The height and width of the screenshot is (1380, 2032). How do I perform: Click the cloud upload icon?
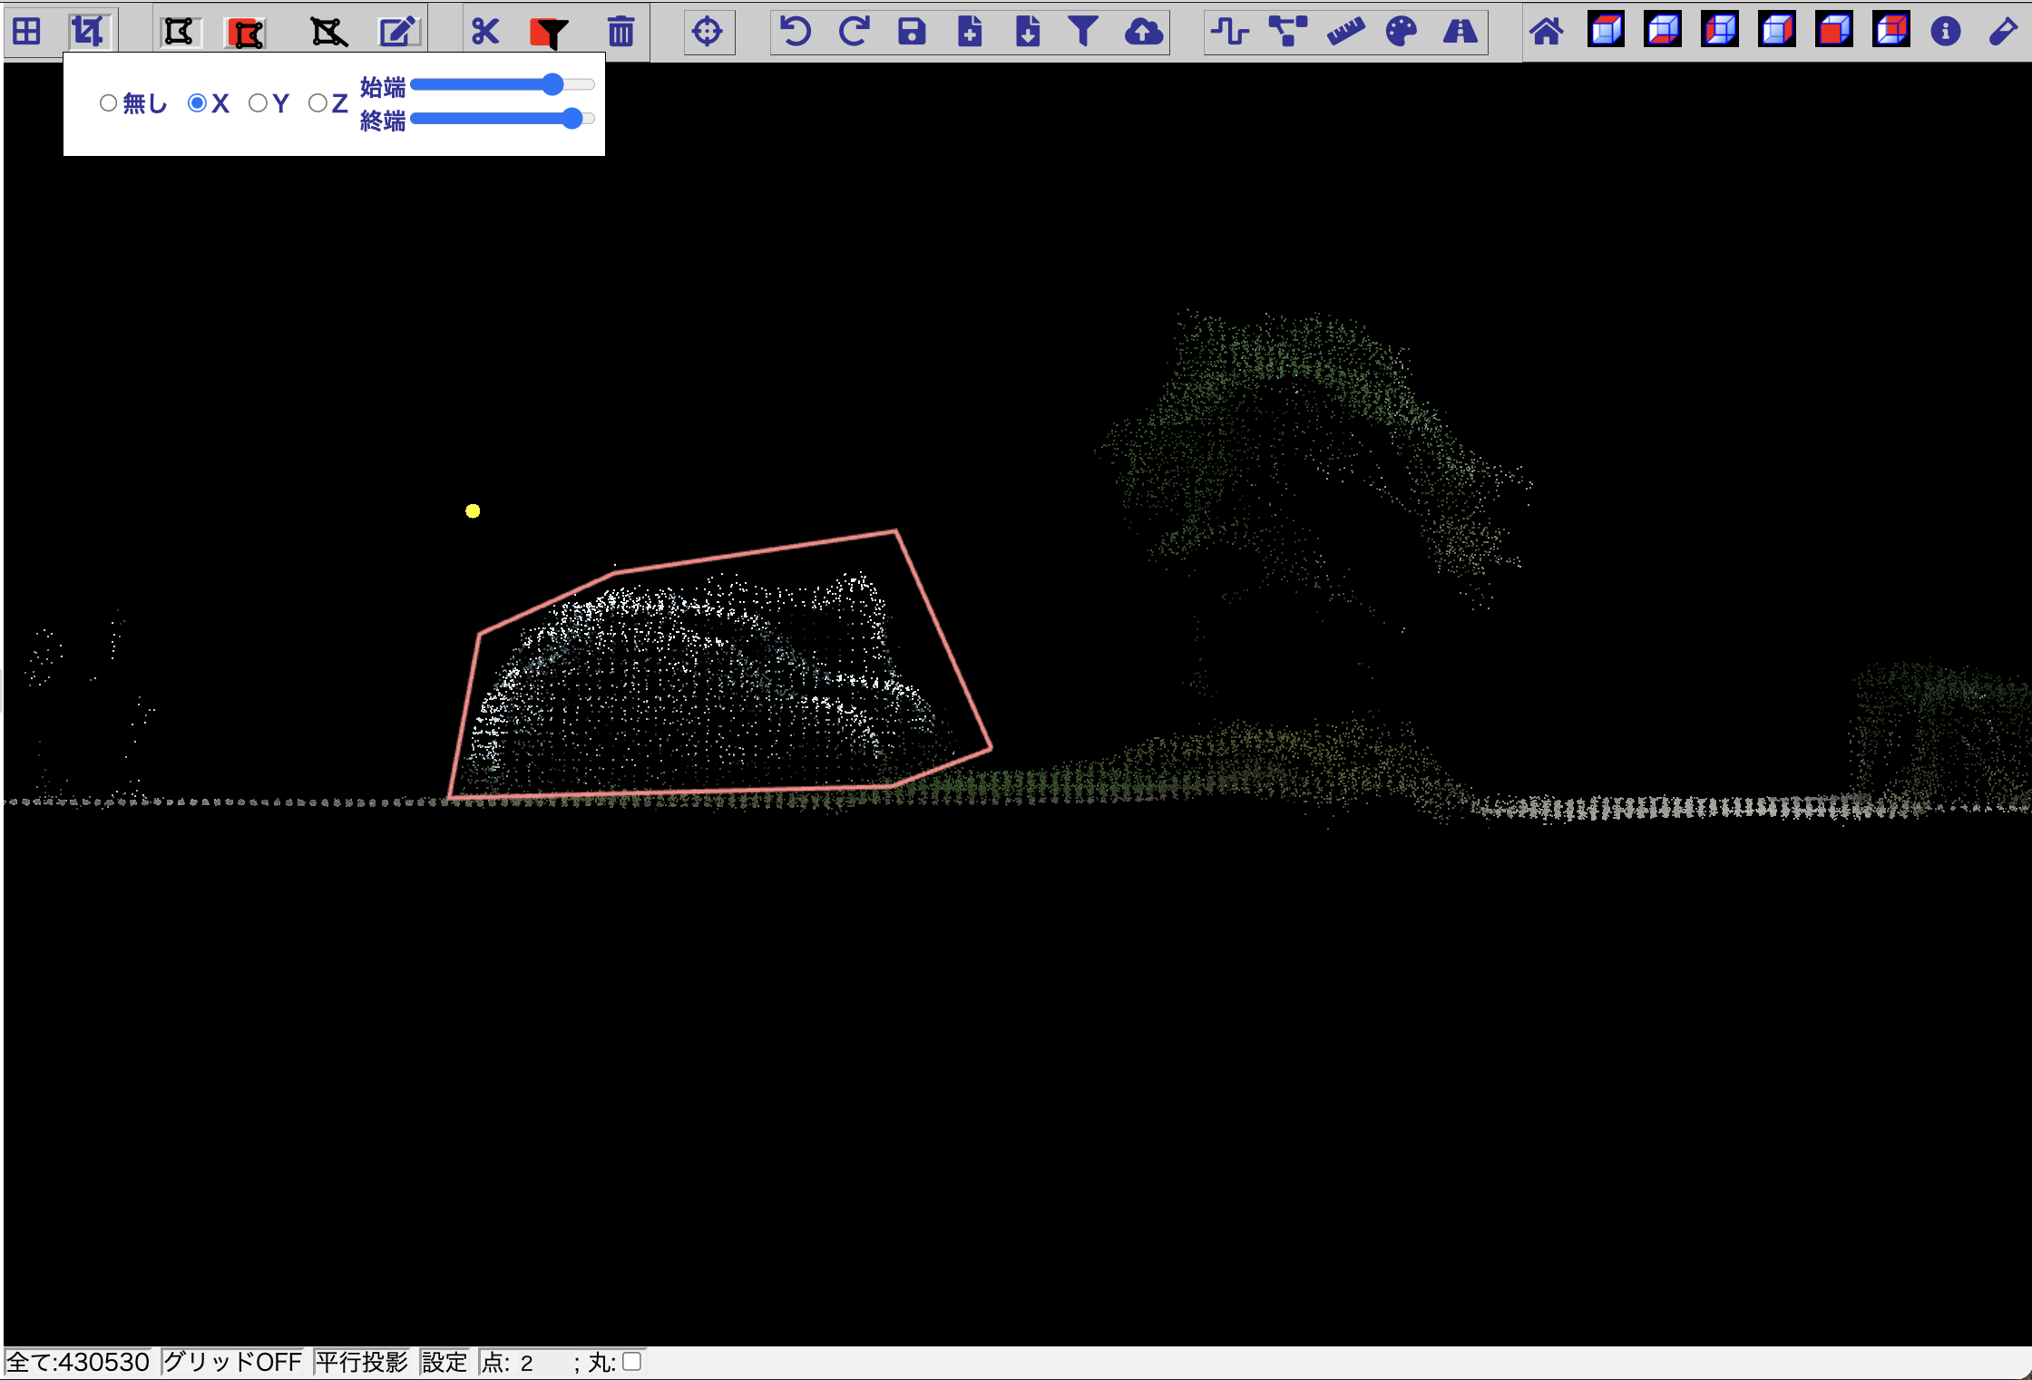(x=1143, y=32)
